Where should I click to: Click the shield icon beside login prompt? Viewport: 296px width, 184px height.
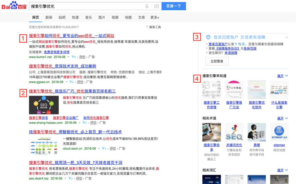point(208,37)
